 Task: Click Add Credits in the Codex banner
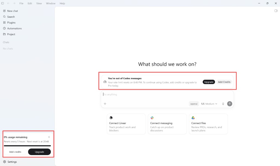[x=224, y=82]
